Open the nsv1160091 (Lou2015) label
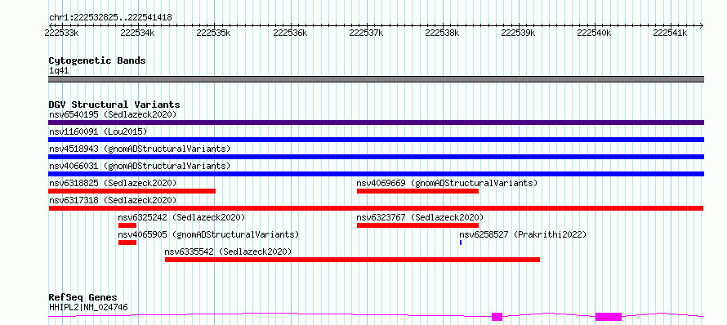 [x=98, y=131]
